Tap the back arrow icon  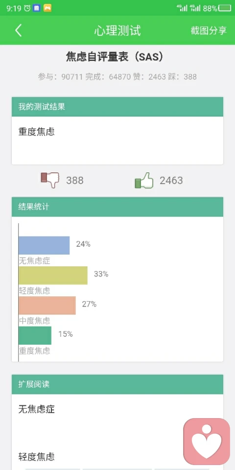(x=18, y=30)
